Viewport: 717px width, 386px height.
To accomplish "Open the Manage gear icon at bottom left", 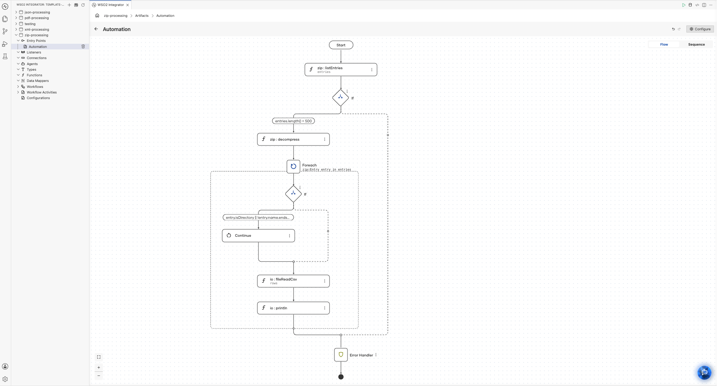I will tap(5, 379).
